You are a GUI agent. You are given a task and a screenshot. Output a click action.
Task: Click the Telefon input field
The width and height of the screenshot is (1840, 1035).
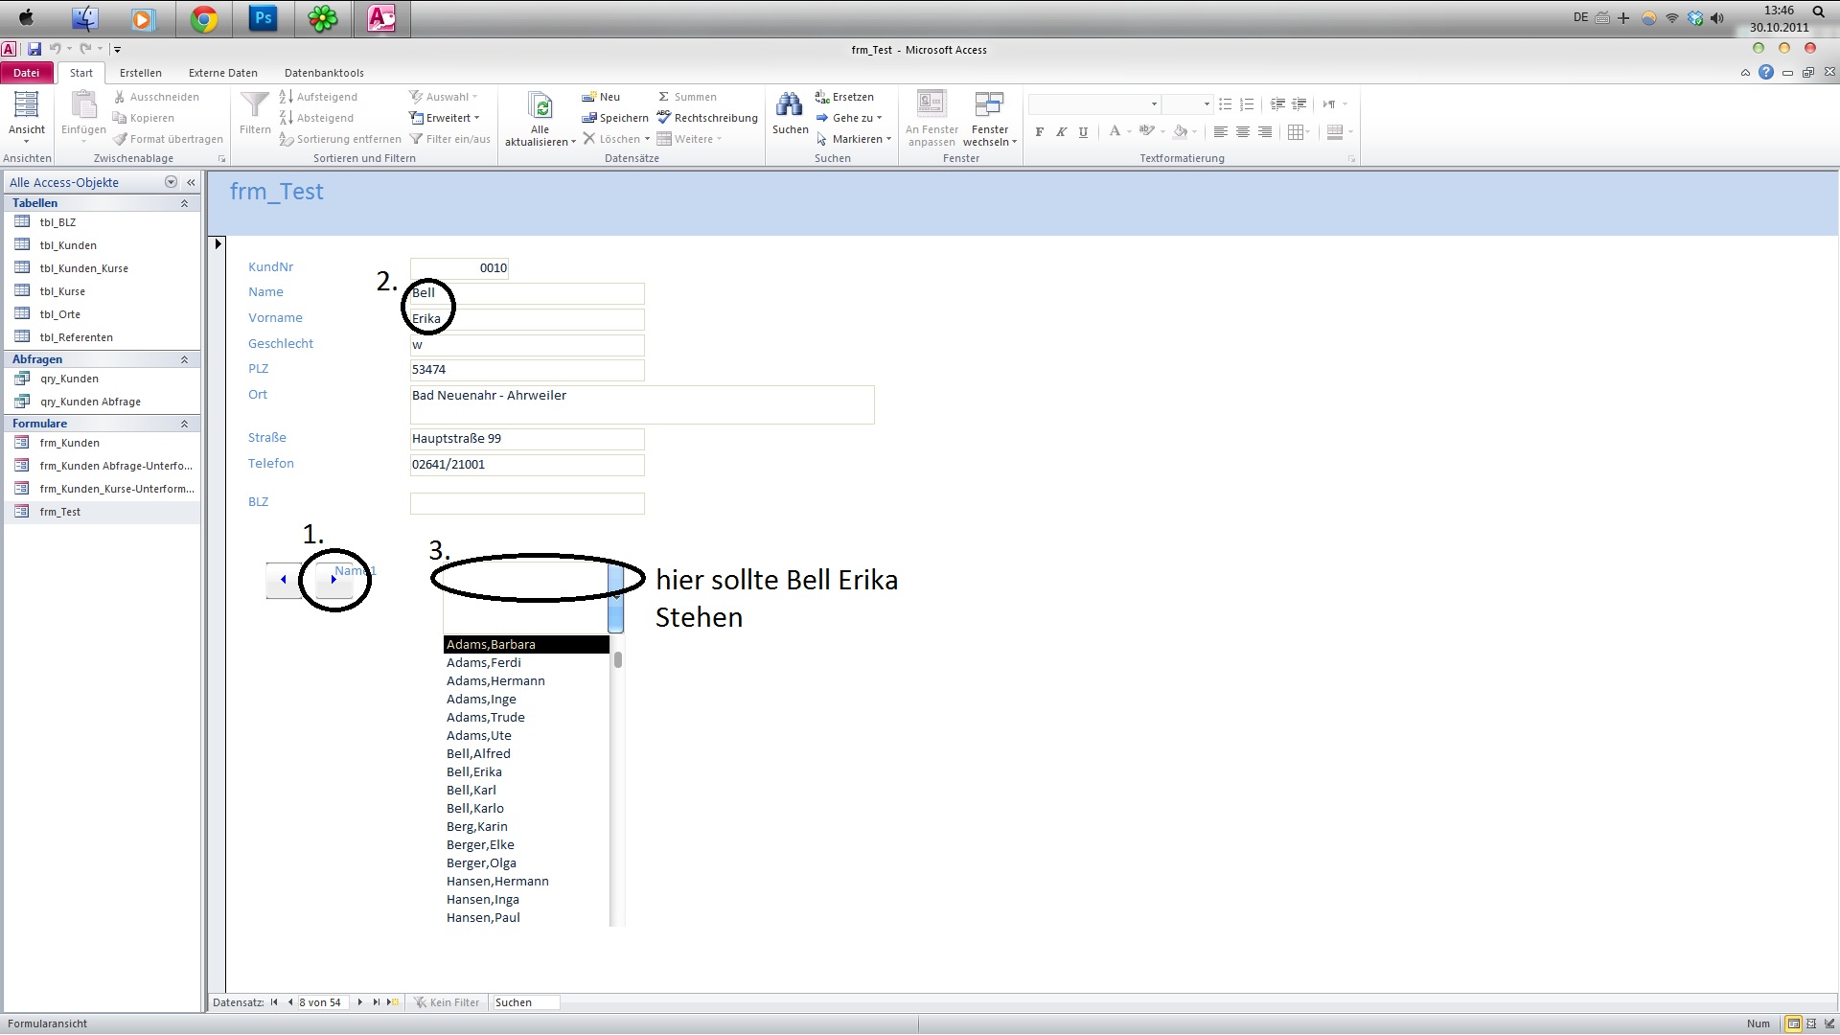(x=526, y=465)
